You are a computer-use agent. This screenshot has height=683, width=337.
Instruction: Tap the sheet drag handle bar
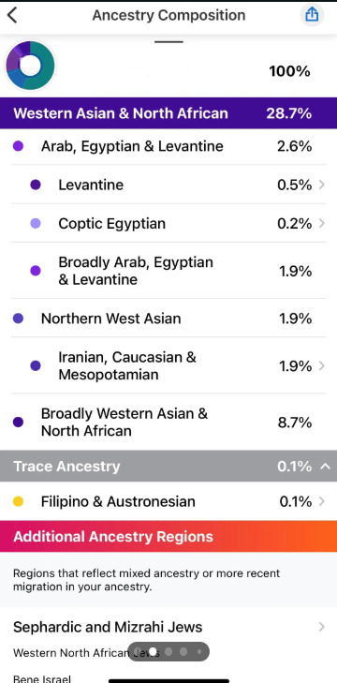click(x=168, y=42)
